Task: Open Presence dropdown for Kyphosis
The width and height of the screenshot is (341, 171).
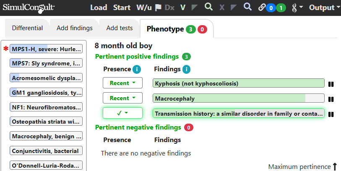Action: pyautogui.click(x=122, y=83)
